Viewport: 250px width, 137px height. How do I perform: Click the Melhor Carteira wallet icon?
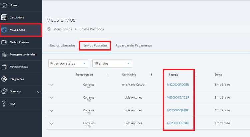click(4, 42)
